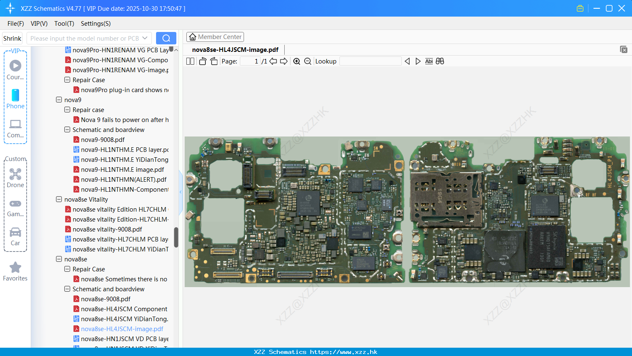Open the VIP(V) menu
The width and height of the screenshot is (632, 356).
[x=39, y=24]
